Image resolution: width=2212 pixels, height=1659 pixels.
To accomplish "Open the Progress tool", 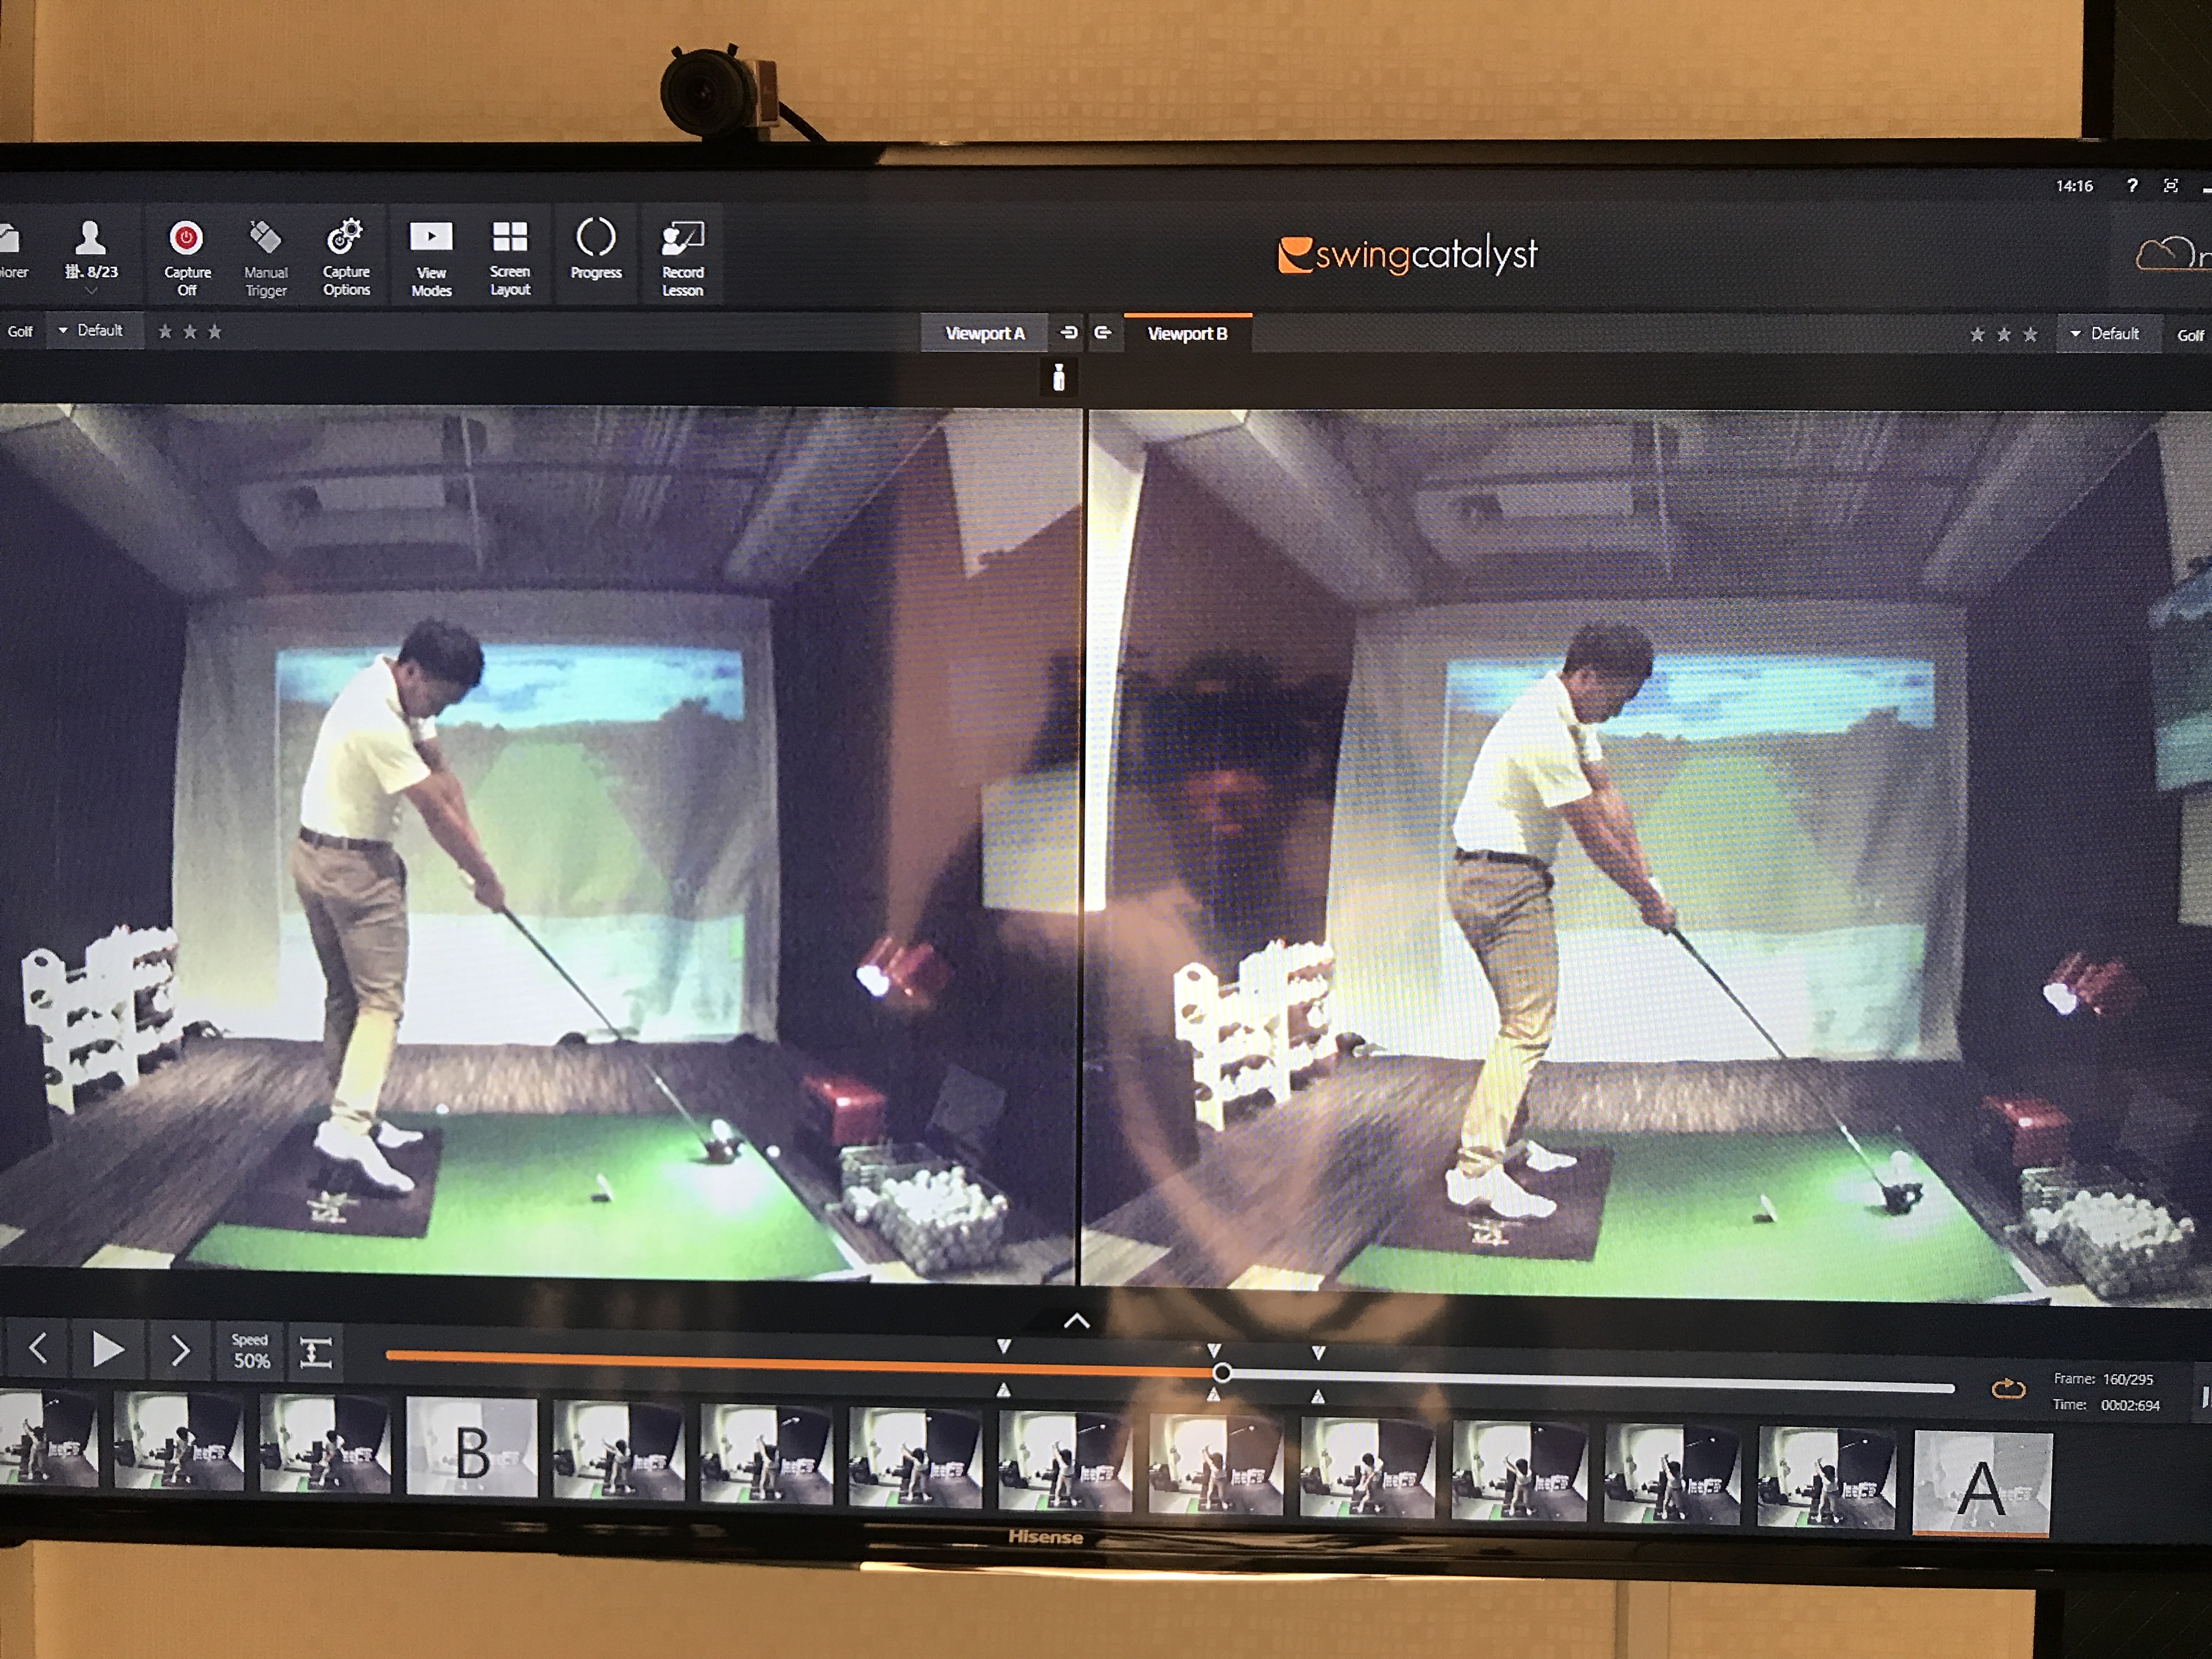I will 596,249.
